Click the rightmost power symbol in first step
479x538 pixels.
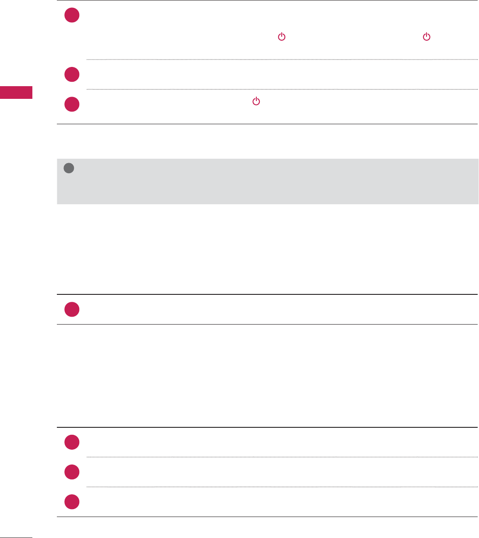[427, 37]
